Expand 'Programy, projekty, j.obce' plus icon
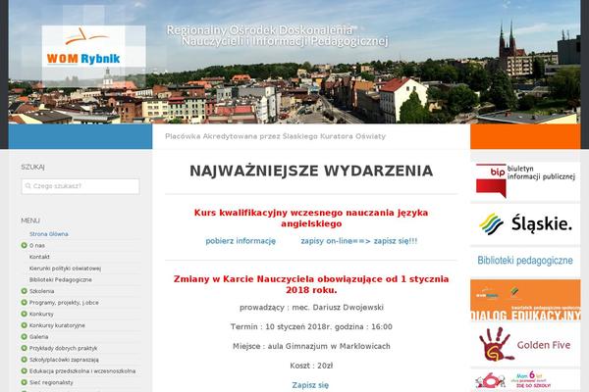 coord(24,303)
